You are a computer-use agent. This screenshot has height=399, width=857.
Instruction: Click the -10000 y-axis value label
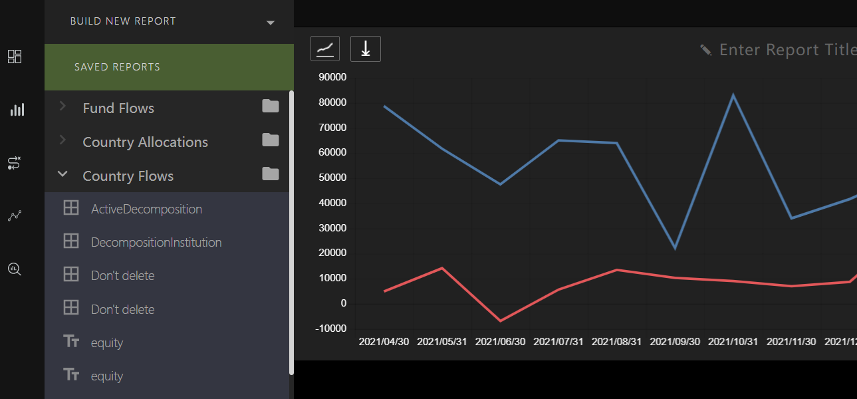pyautogui.click(x=332, y=329)
